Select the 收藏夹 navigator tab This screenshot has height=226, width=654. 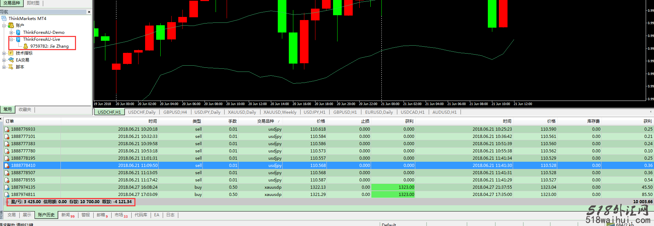(x=25, y=110)
